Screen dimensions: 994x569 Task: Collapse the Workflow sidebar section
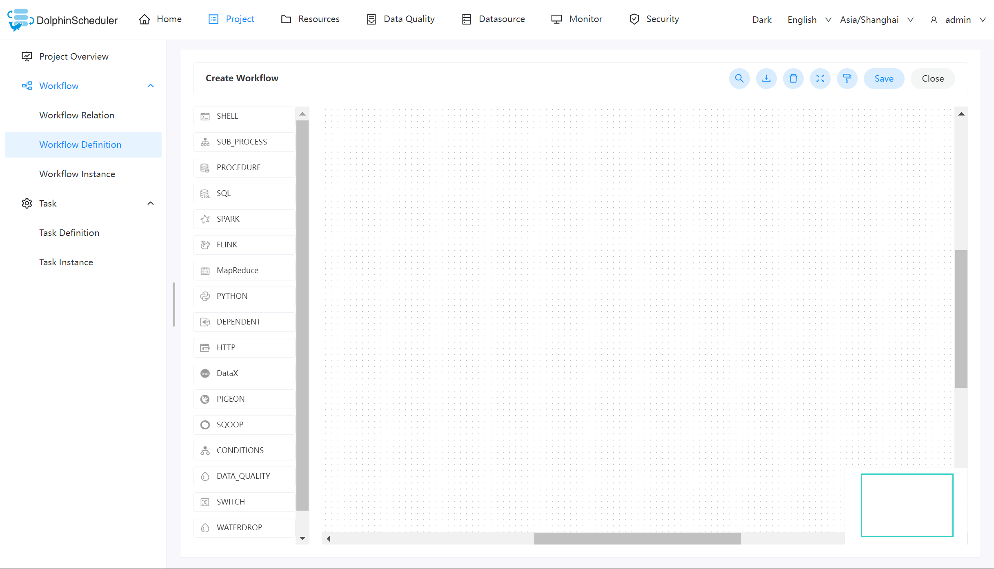tap(150, 86)
